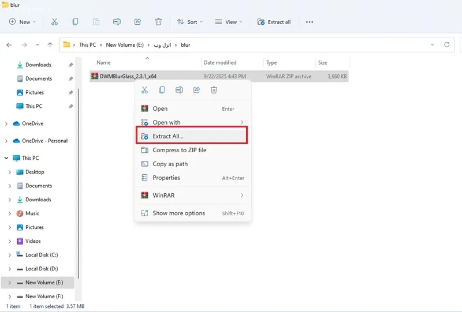Click the Share icon in the context menu

(196, 90)
